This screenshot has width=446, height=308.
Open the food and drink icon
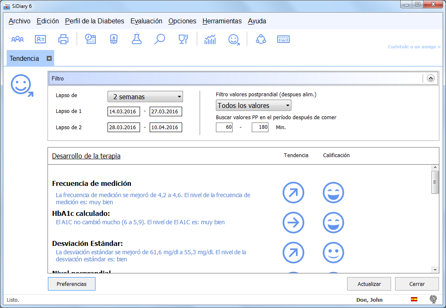point(183,40)
